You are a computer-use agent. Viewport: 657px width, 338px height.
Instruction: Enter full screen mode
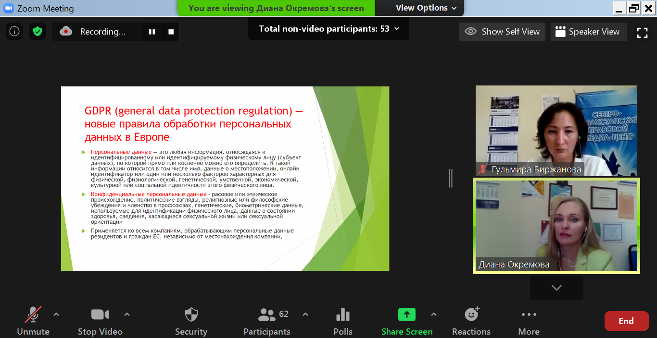(642, 32)
